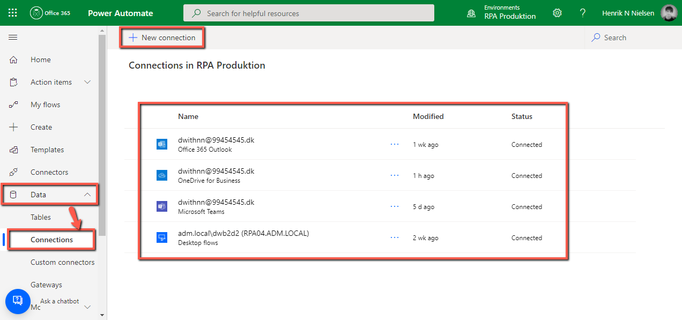The width and height of the screenshot is (682, 320).
Task: Open the Connectors page
Action: point(49,172)
